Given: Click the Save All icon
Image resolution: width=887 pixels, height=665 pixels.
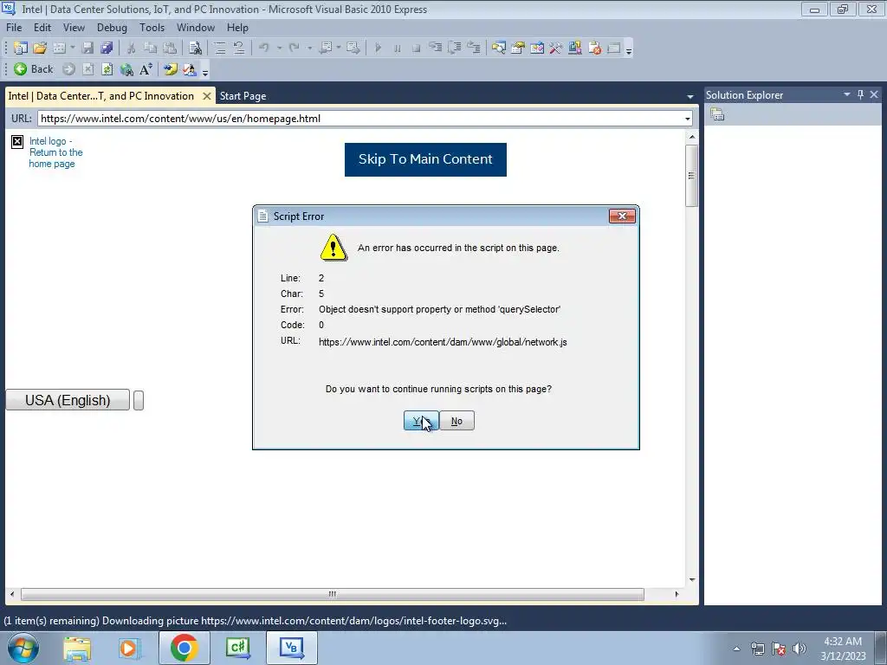Looking at the screenshot, I should 107,48.
